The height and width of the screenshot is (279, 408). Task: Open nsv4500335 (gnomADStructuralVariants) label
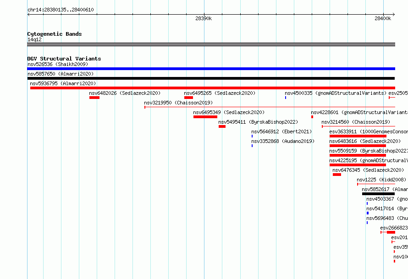(336, 93)
